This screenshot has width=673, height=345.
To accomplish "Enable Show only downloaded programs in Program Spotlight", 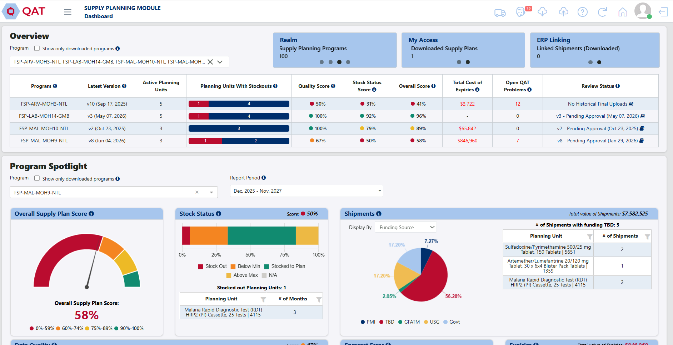I will tap(37, 178).
